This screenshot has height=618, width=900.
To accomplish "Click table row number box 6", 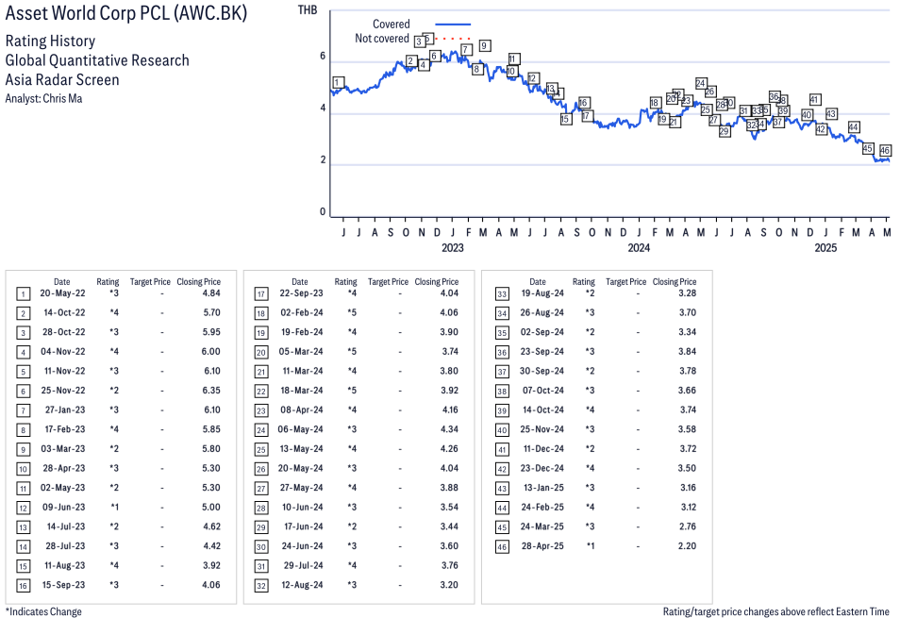I will (x=23, y=392).
